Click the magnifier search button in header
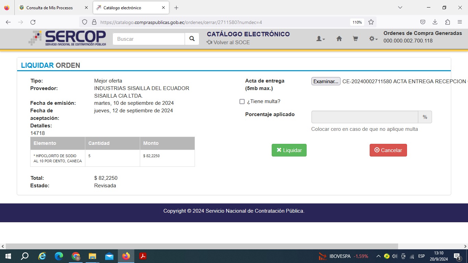 [192, 39]
